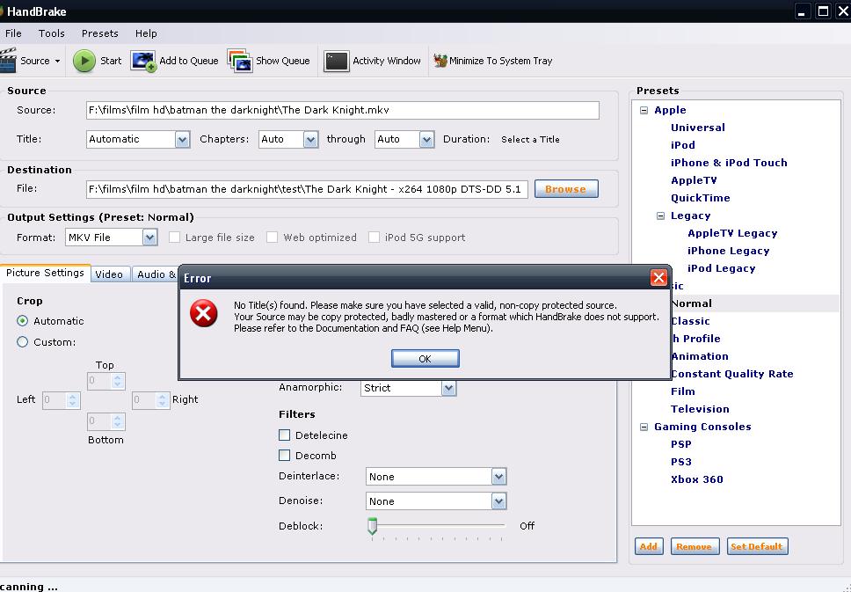Select the Film preset
Image resolution: width=851 pixels, height=592 pixels.
tap(682, 391)
